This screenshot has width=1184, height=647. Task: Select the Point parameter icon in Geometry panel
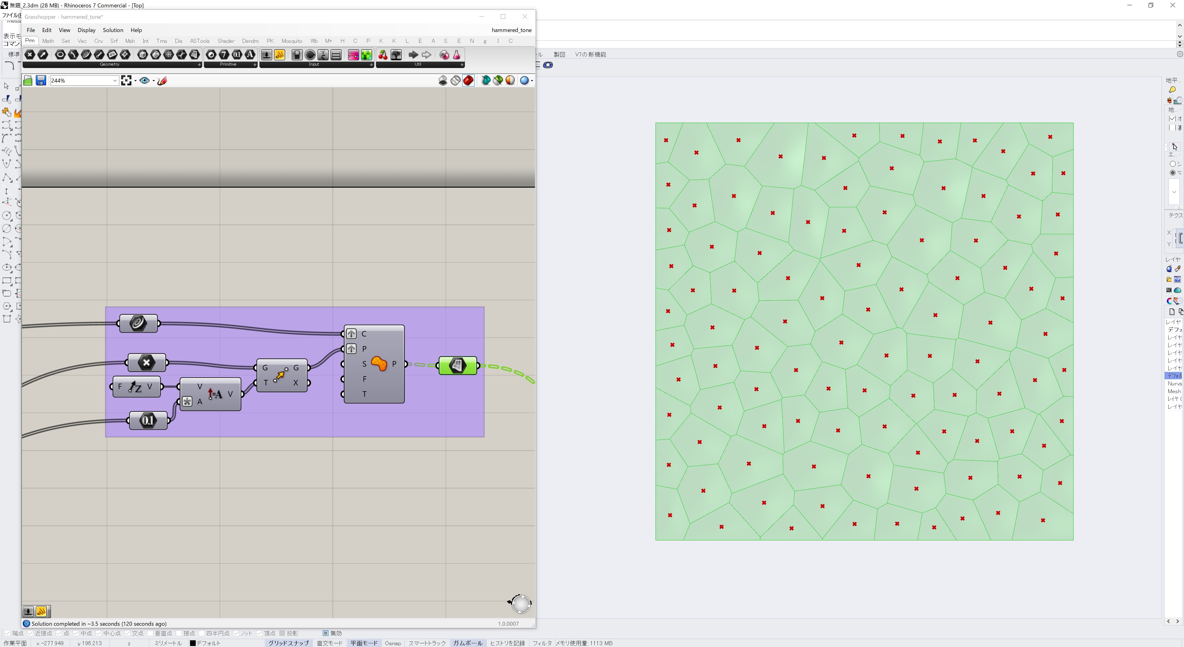pyautogui.click(x=30, y=55)
